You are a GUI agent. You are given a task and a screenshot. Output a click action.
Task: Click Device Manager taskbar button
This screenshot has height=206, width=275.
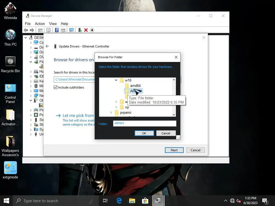point(158,201)
